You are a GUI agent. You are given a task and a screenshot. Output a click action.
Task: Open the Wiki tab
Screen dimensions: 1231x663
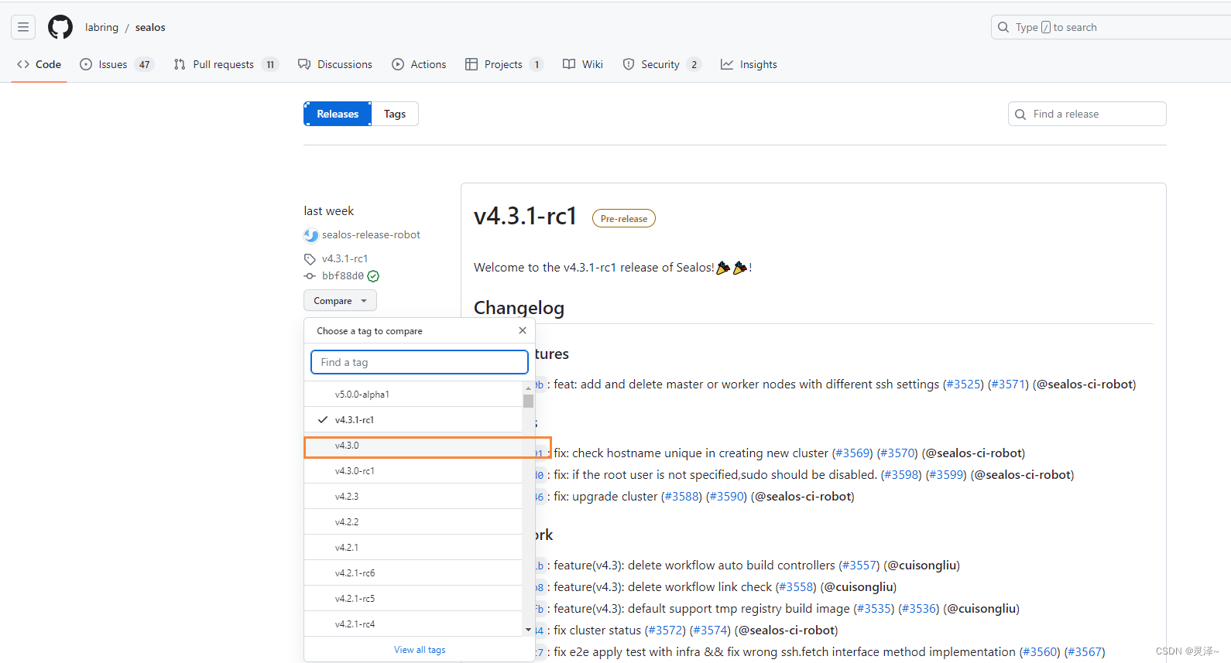tap(583, 64)
